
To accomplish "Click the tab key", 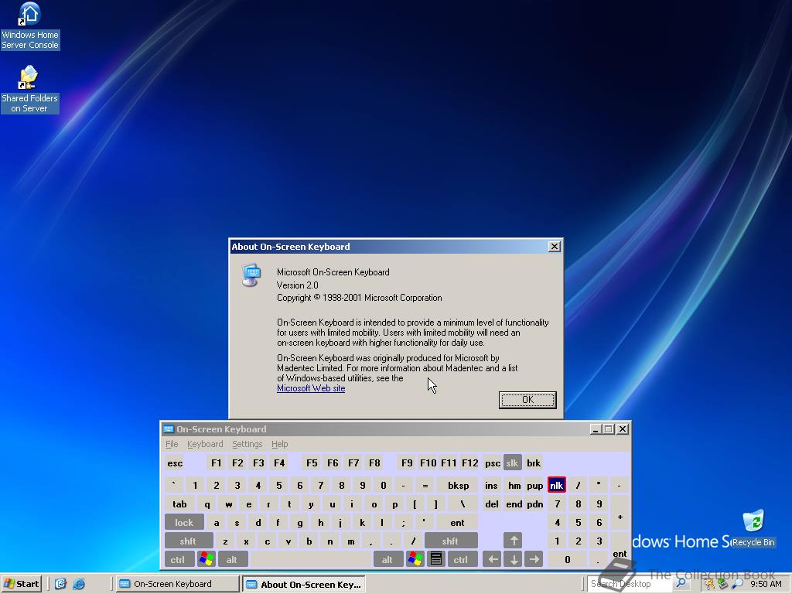I will pyautogui.click(x=179, y=504).
